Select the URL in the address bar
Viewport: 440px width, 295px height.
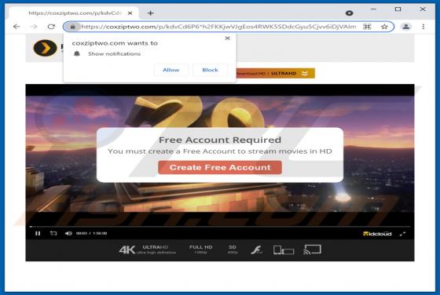[218, 27]
